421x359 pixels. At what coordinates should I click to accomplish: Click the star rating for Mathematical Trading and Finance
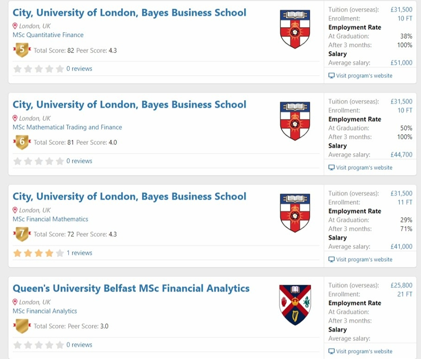pos(39,161)
